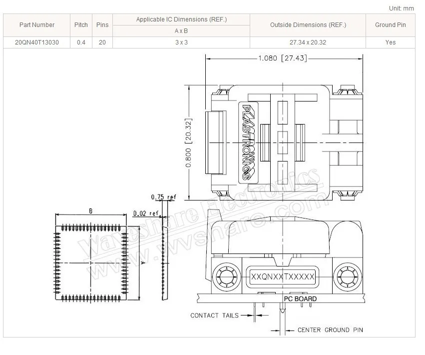425x355 pixels.
Task: Click the "A x B" sub-header cell
Action: pos(181,31)
